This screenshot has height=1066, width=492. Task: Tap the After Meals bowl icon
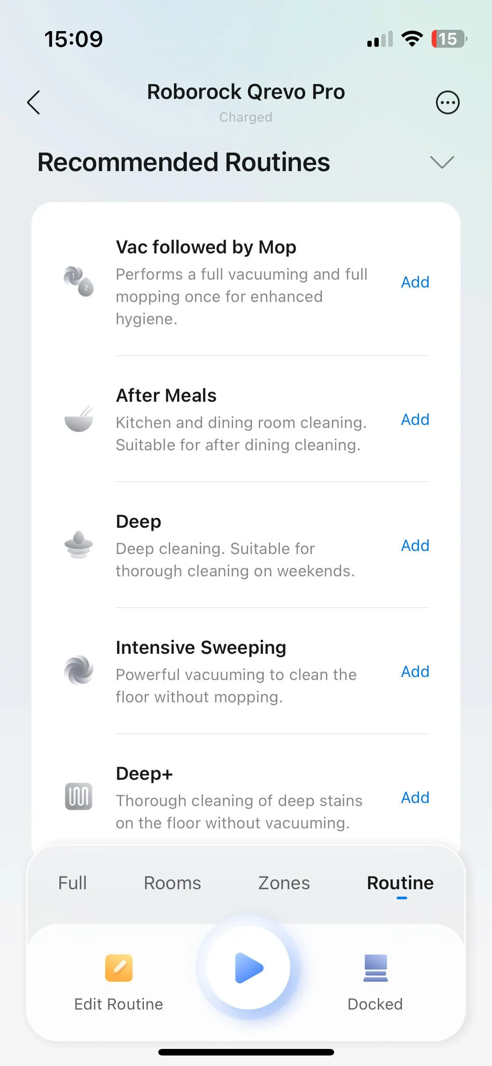point(79,419)
